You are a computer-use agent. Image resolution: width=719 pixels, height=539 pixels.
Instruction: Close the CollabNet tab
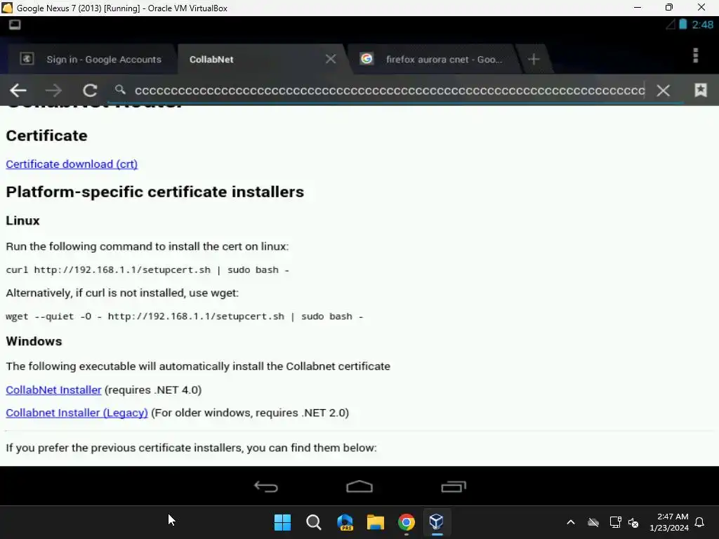[x=331, y=59]
